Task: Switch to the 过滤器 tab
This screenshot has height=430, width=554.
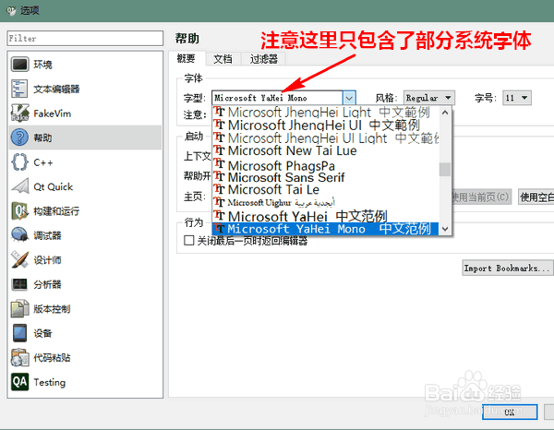Action: point(263,59)
